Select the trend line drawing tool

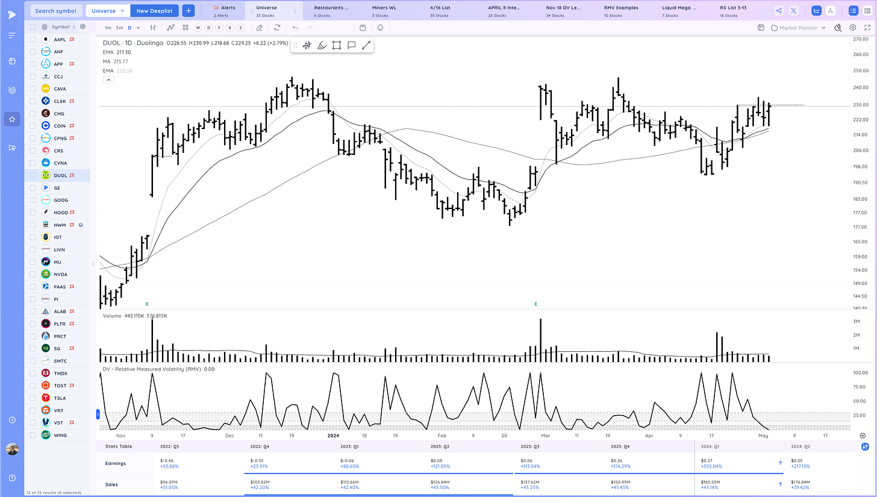pyautogui.click(x=366, y=45)
